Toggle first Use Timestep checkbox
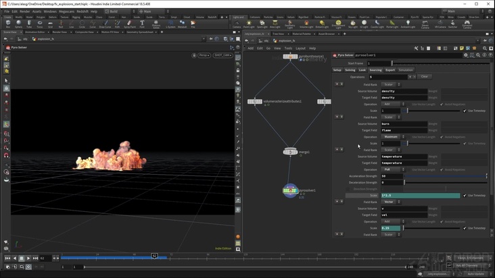Viewport: 495px width, 278px height. click(x=465, y=111)
